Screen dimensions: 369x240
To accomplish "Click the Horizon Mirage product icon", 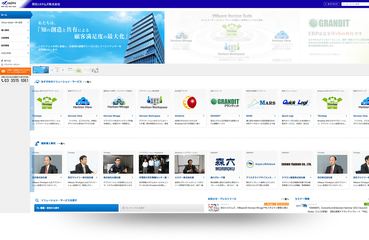I will (x=118, y=103).
